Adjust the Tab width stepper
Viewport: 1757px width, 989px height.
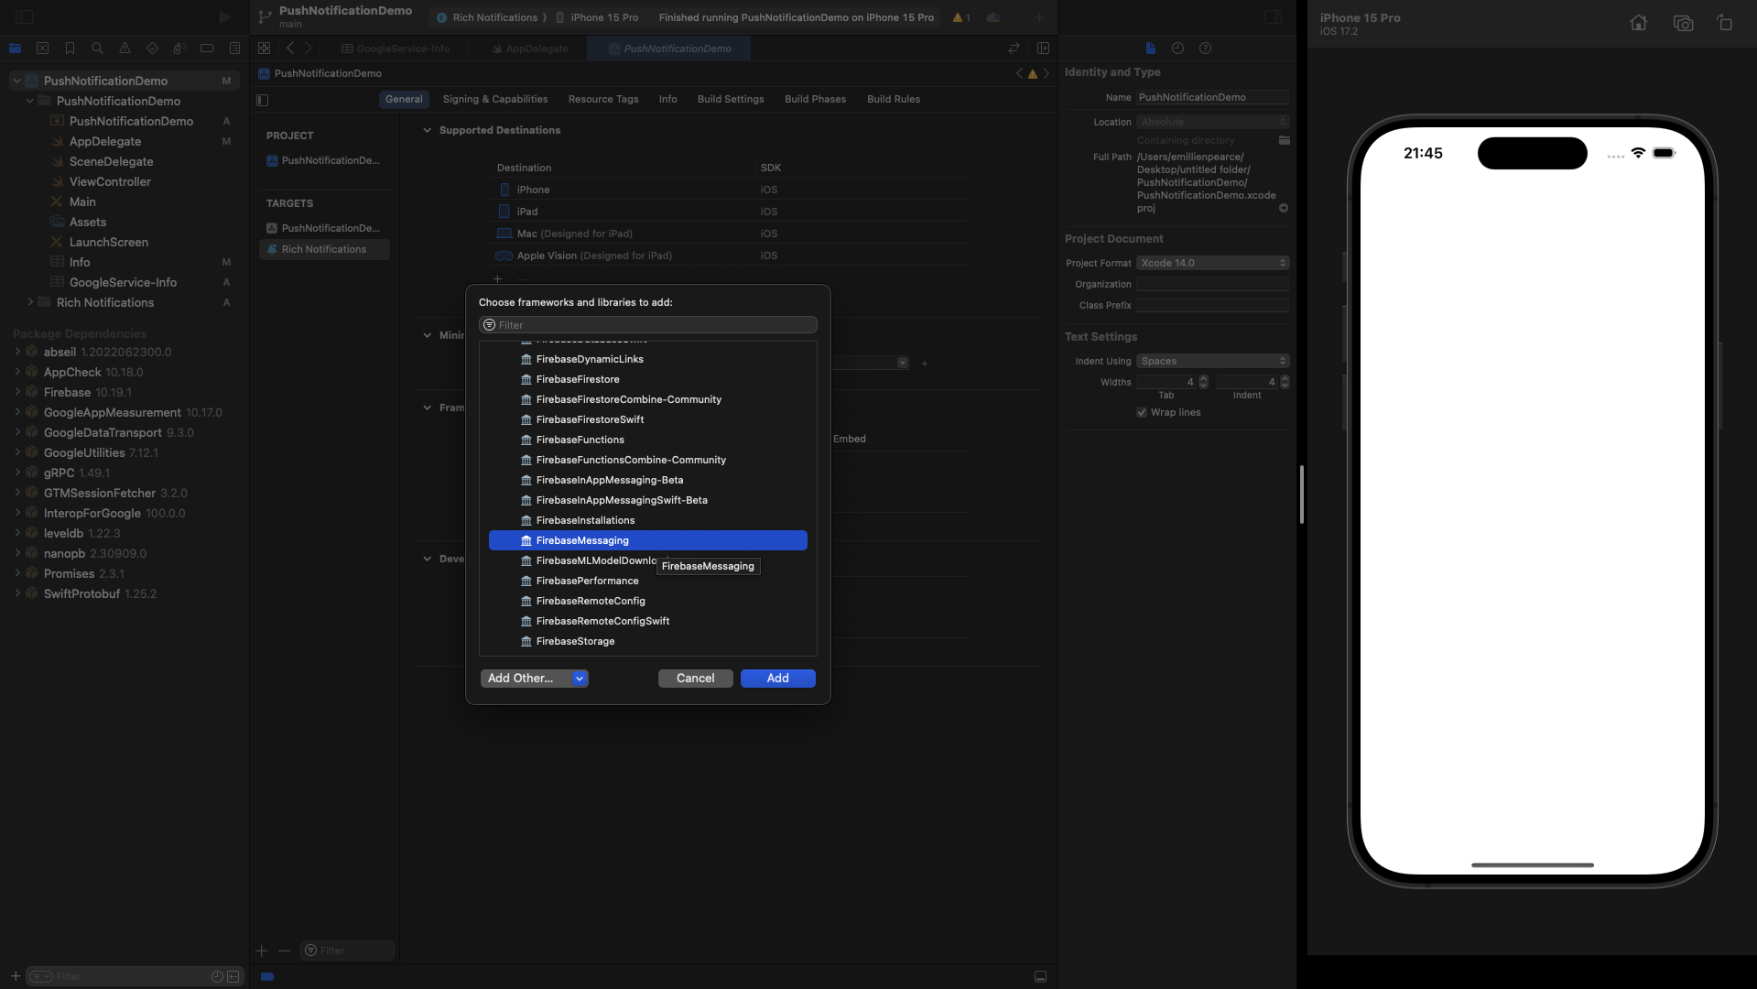tap(1204, 382)
